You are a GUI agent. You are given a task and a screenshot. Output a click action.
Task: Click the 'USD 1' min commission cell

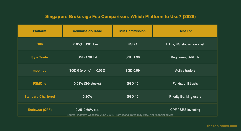pyautogui.click(x=133, y=44)
